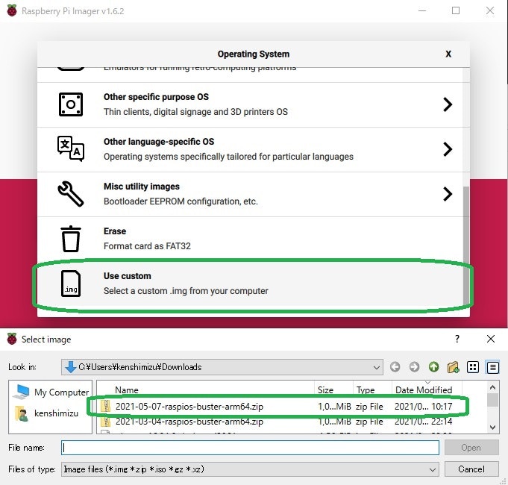Viewport: 508px width, 485px height.
Task: Expand Other language-specific OS chevron
Action: [448, 149]
